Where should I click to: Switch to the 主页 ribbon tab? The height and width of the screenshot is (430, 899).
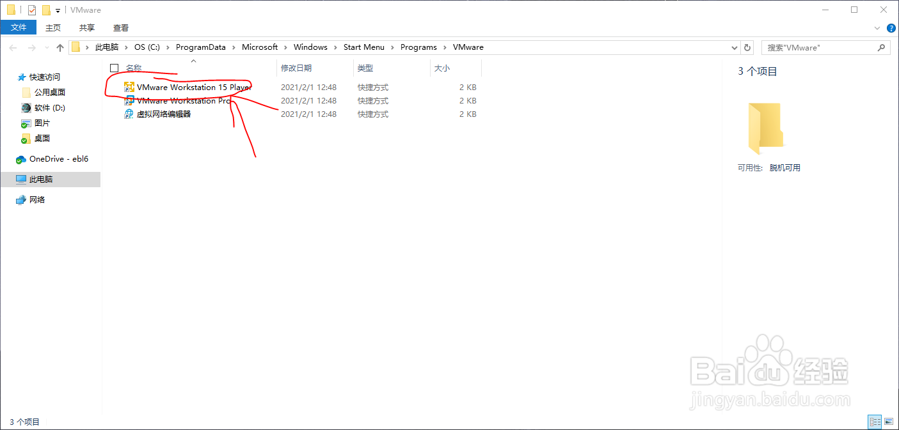click(x=53, y=27)
